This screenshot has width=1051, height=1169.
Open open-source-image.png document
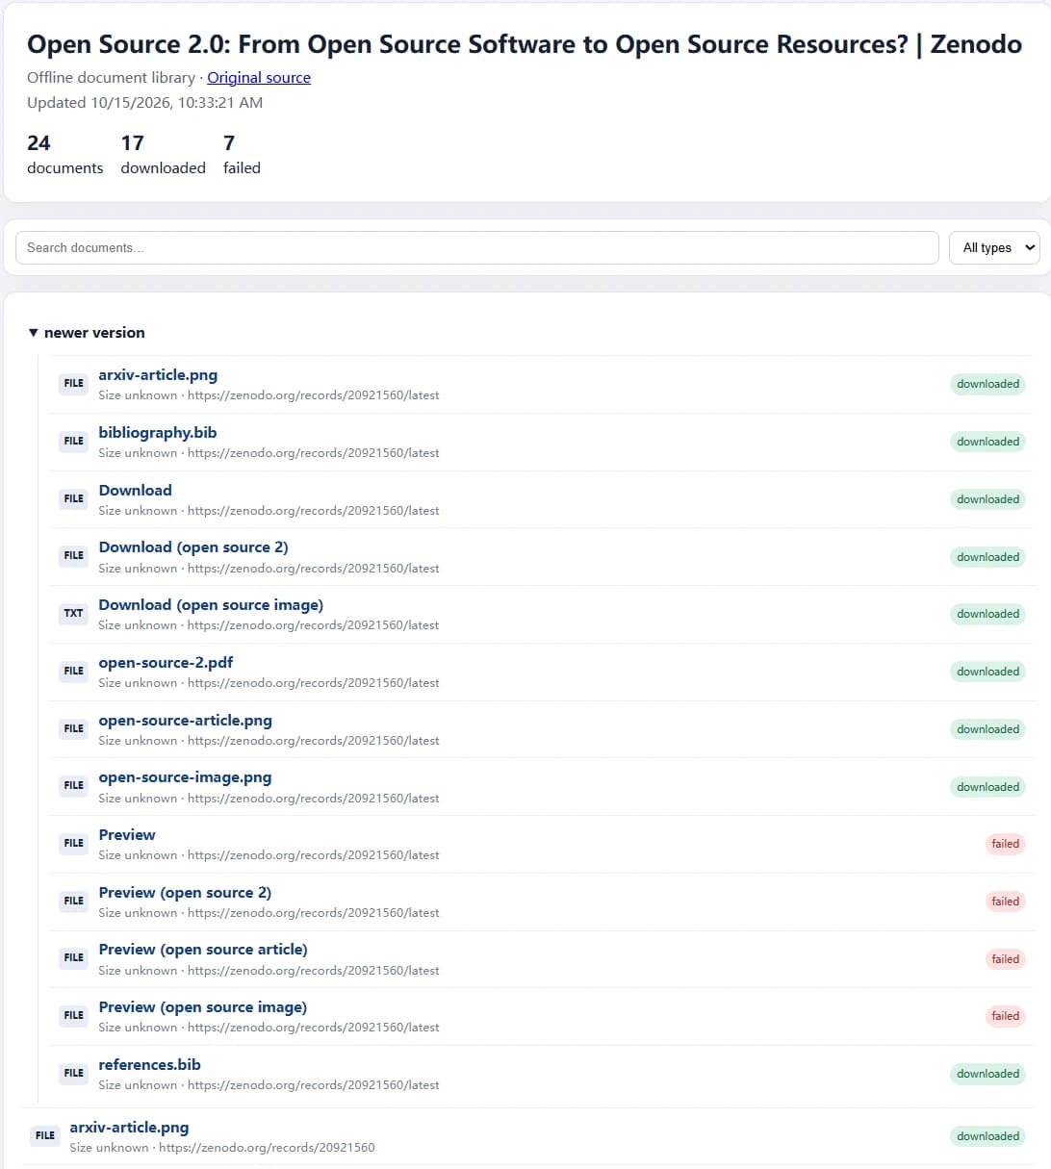coord(185,777)
